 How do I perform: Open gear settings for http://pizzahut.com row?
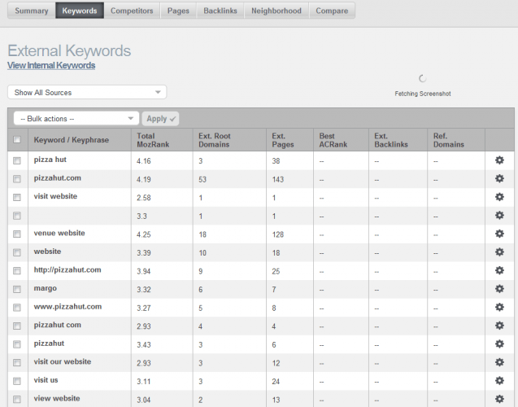[x=499, y=270]
